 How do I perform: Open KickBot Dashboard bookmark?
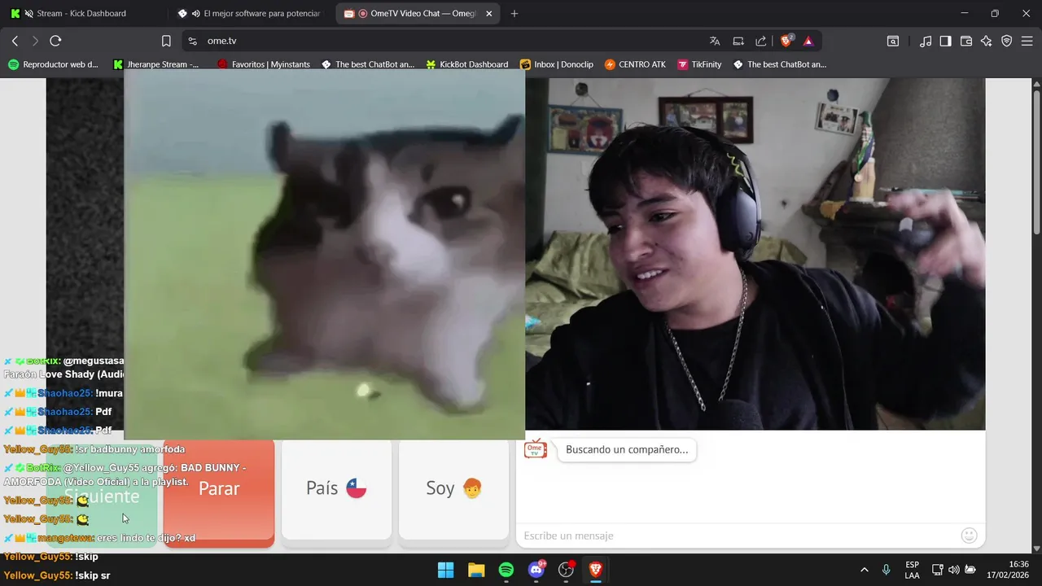(467, 64)
